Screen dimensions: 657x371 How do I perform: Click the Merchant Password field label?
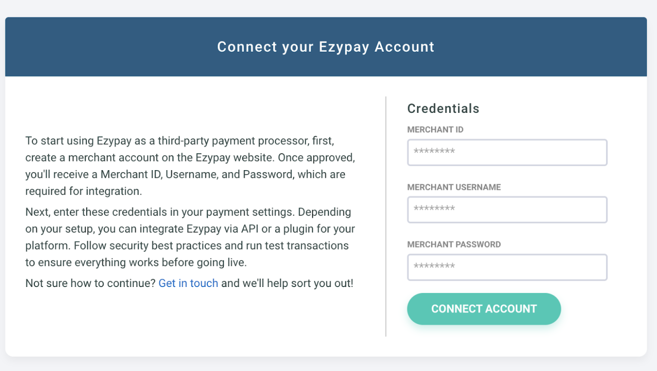pos(454,244)
